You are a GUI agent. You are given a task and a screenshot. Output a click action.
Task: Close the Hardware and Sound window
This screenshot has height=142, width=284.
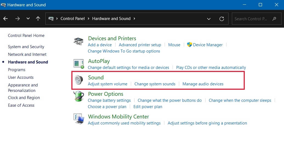pyautogui.click(x=276, y=5)
